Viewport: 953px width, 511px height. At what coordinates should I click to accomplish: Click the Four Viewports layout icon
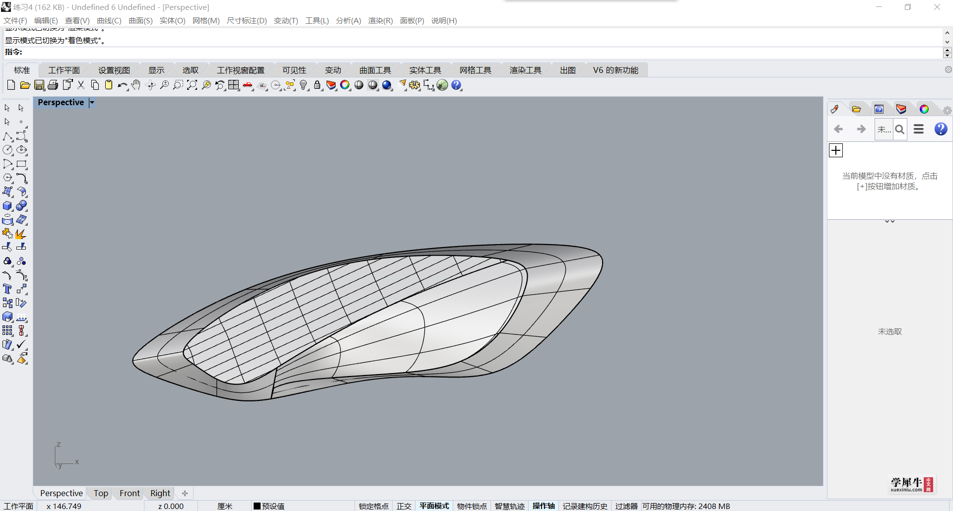click(x=234, y=85)
